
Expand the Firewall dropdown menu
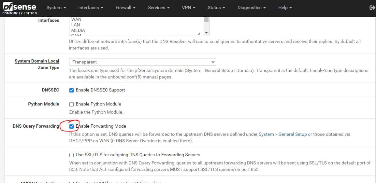pyautogui.click(x=125, y=7)
